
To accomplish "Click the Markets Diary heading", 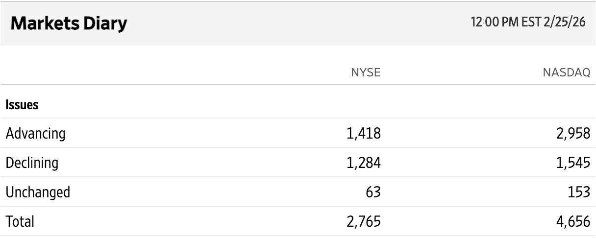I will [x=66, y=24].
